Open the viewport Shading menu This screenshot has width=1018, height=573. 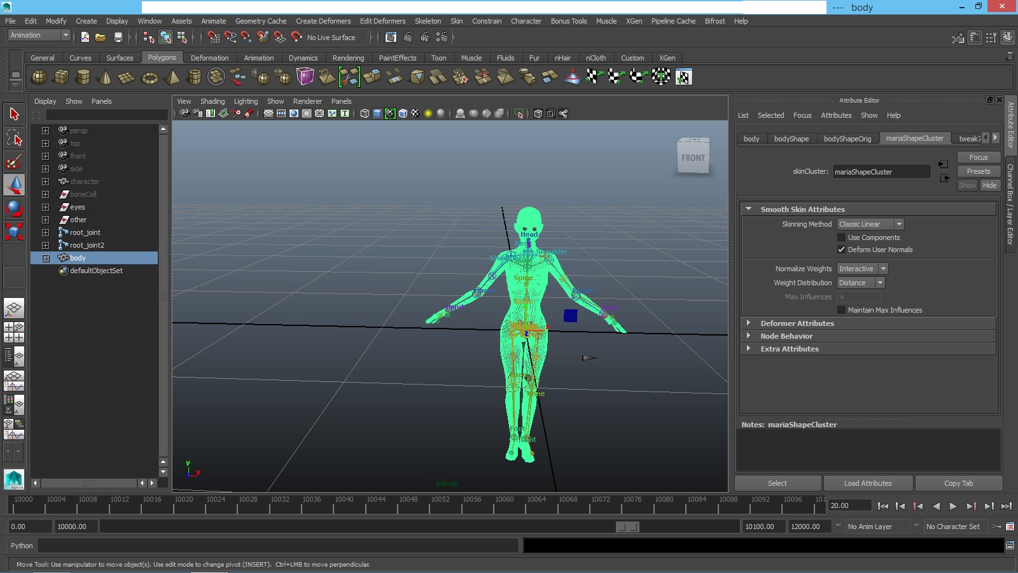[213, 101]
